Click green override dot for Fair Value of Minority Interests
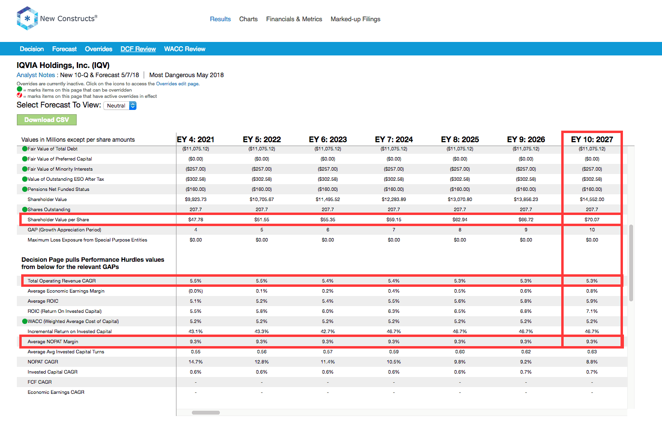This screenshot has height=430, width=662. [x=25, y=169]
